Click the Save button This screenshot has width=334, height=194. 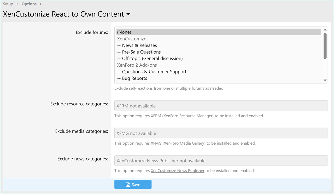[x=133, y=184]
